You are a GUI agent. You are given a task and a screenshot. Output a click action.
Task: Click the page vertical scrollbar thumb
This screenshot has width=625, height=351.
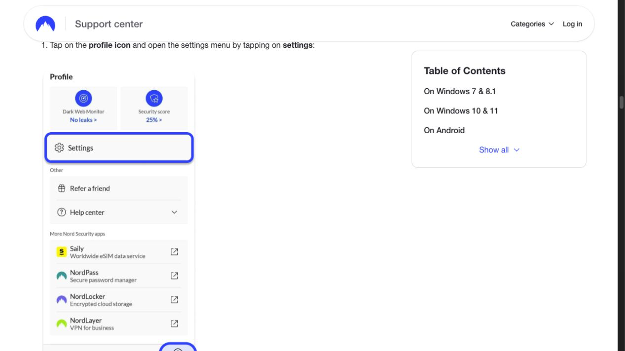pos(621,102)
